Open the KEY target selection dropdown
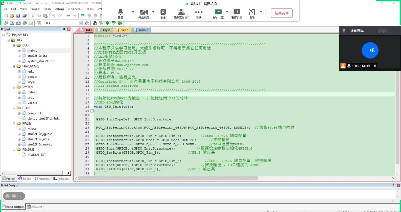This screenshot has width=401, height=212. (x=81, y=23)
